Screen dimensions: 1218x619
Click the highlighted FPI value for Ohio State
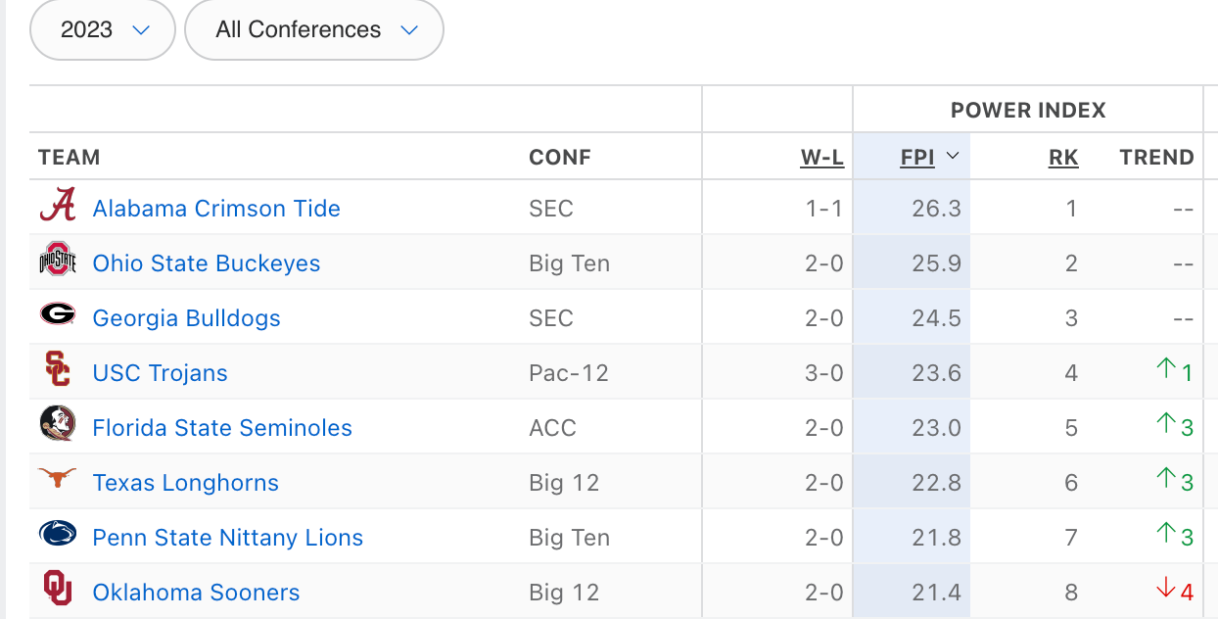point(936,262)
